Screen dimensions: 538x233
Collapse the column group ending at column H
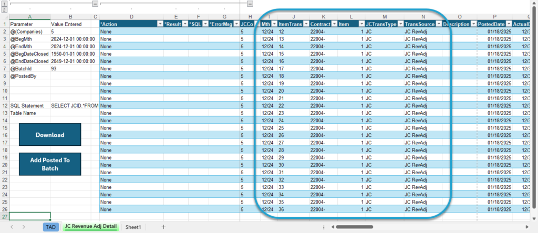point(250,4)
